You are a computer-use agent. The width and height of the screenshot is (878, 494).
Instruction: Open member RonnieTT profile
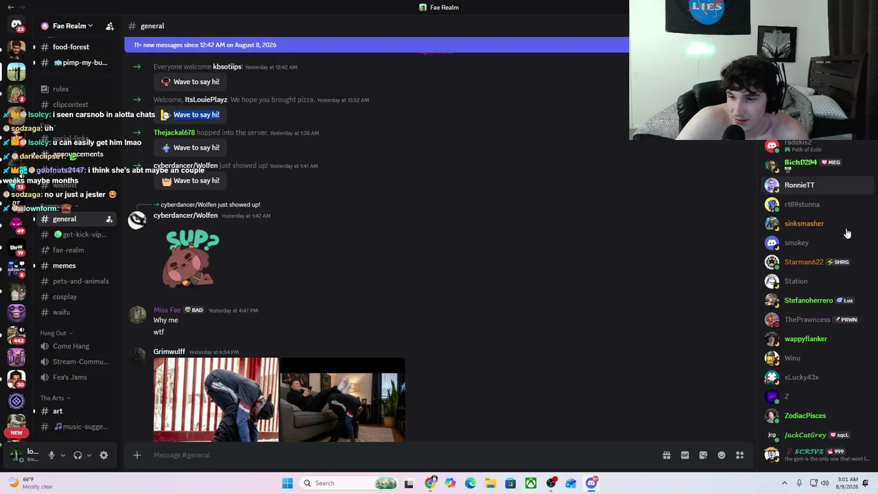pos(818,185)
